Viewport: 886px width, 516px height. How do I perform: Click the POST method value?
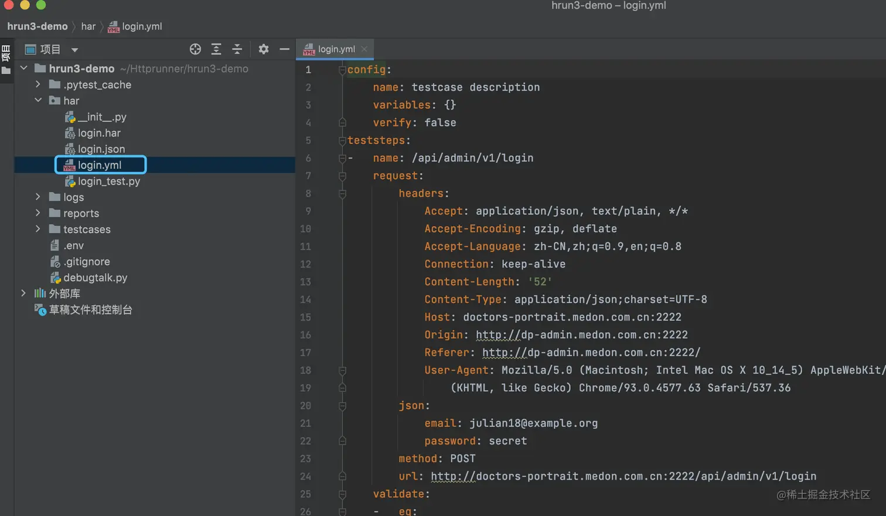point(463,459)
